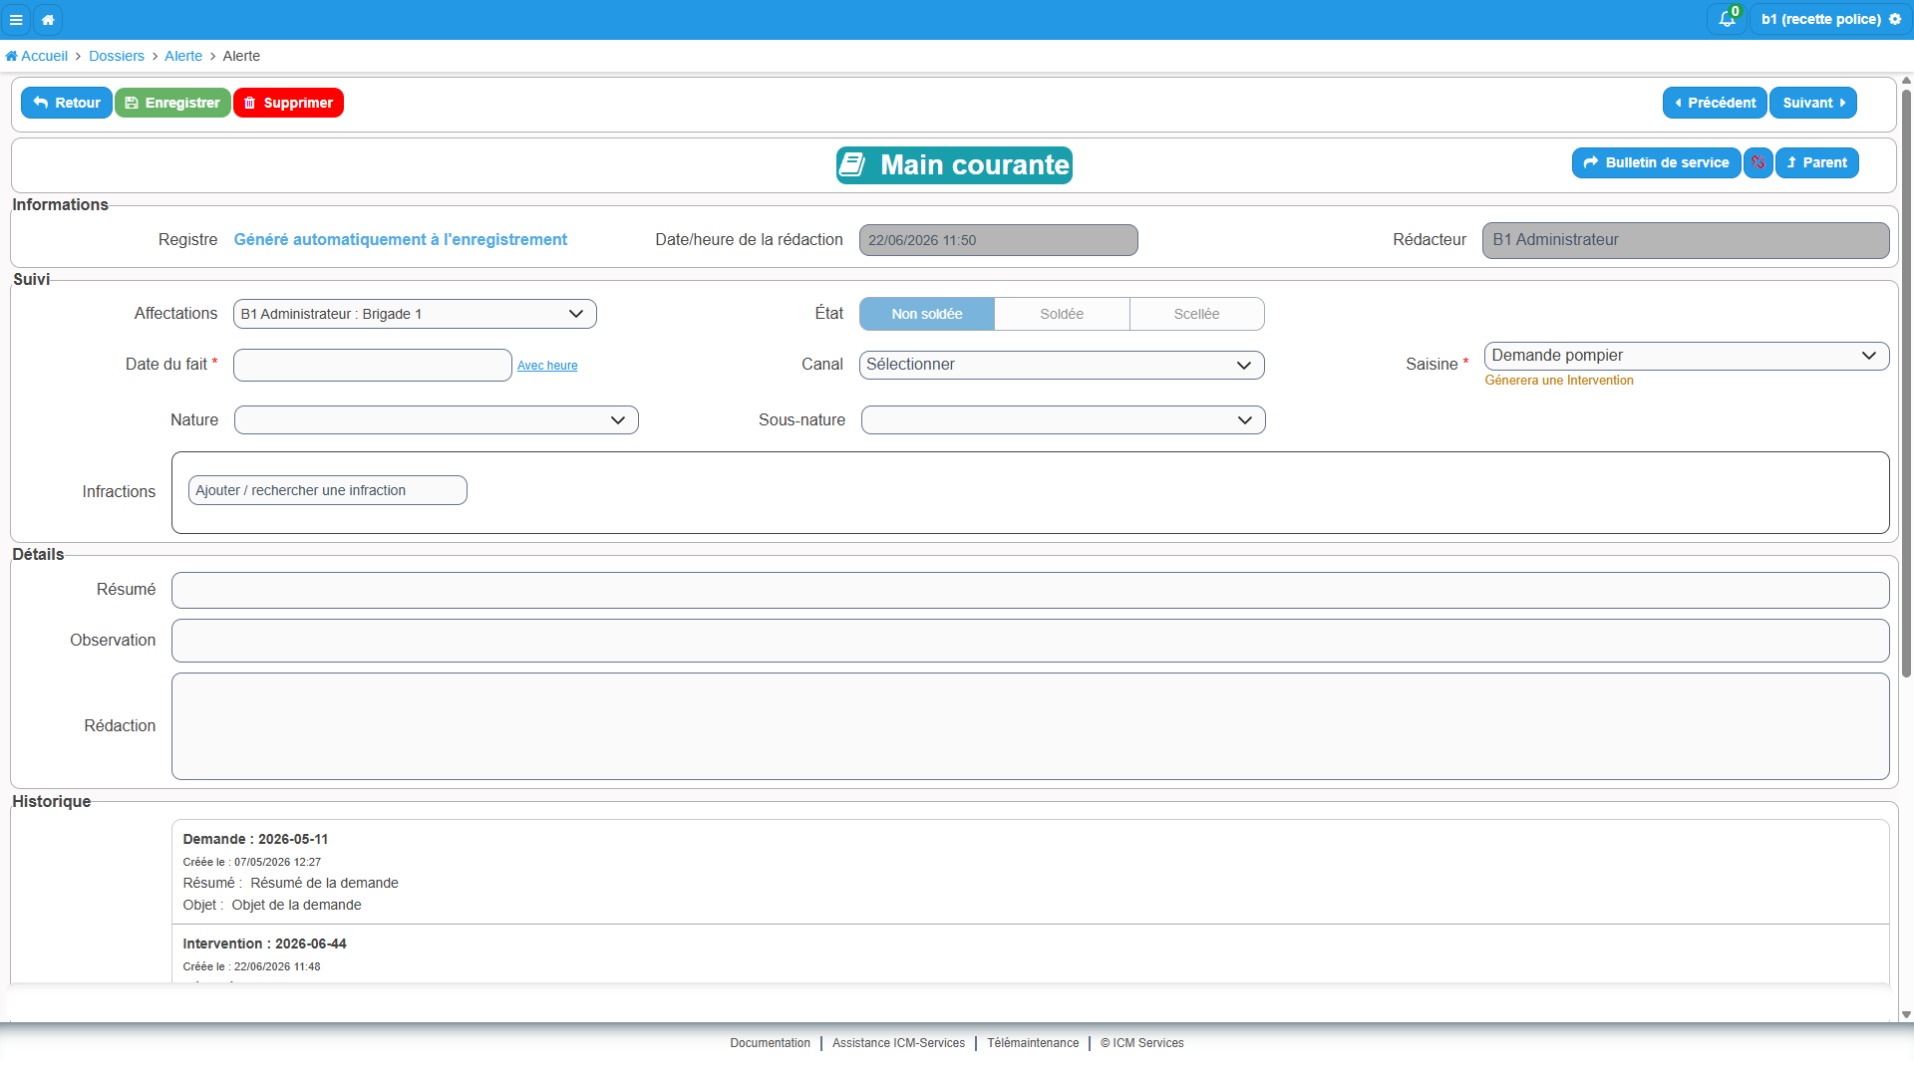Image resolution: width=1914 pixels, height=1076 pixels.
Task: Open the Télémaintenance footer link
Action: coord(1033,1043)
